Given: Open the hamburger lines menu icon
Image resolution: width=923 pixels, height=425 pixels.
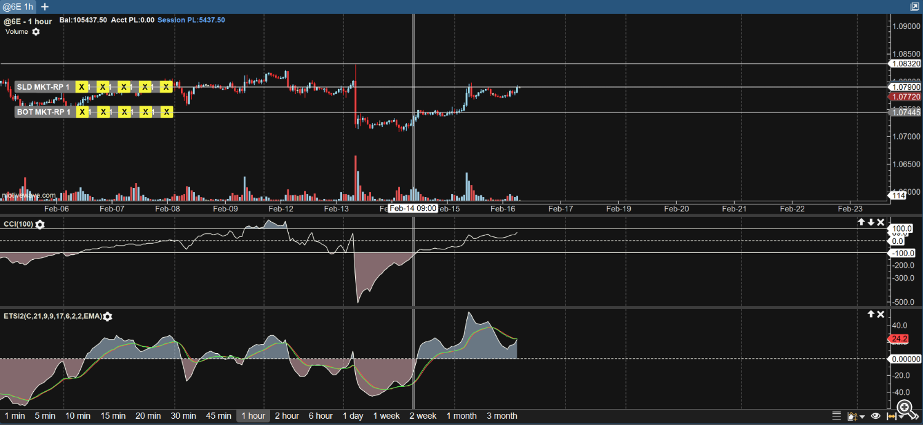Looking at the screenshot, I should pyautogui.click(x=836, y=416).
